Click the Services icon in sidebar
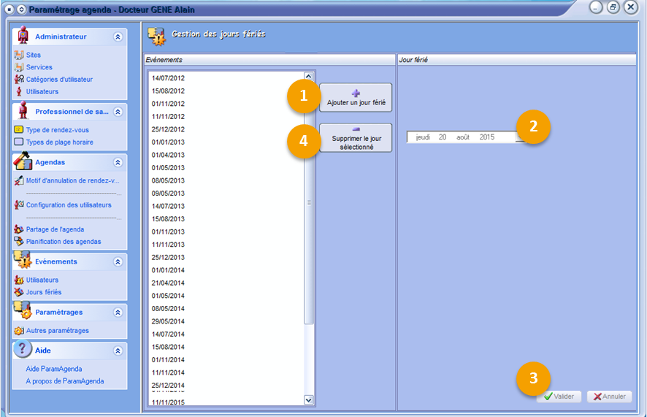Screen dimensions: 647x417 pyautogui.click(x=19, y=67)
